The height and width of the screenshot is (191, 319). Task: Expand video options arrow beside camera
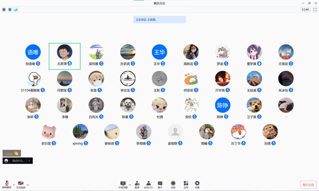point(28,184)
